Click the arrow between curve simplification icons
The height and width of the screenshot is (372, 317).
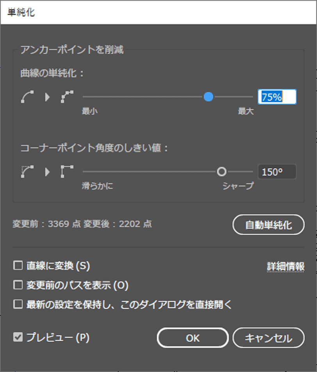tap(48, 97)
